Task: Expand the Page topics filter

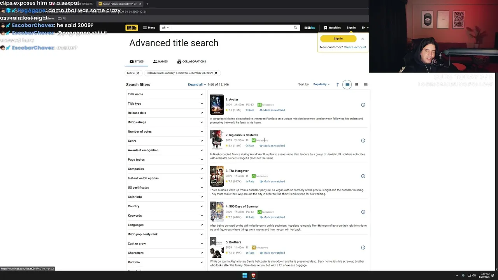Action: click(165, 159)
